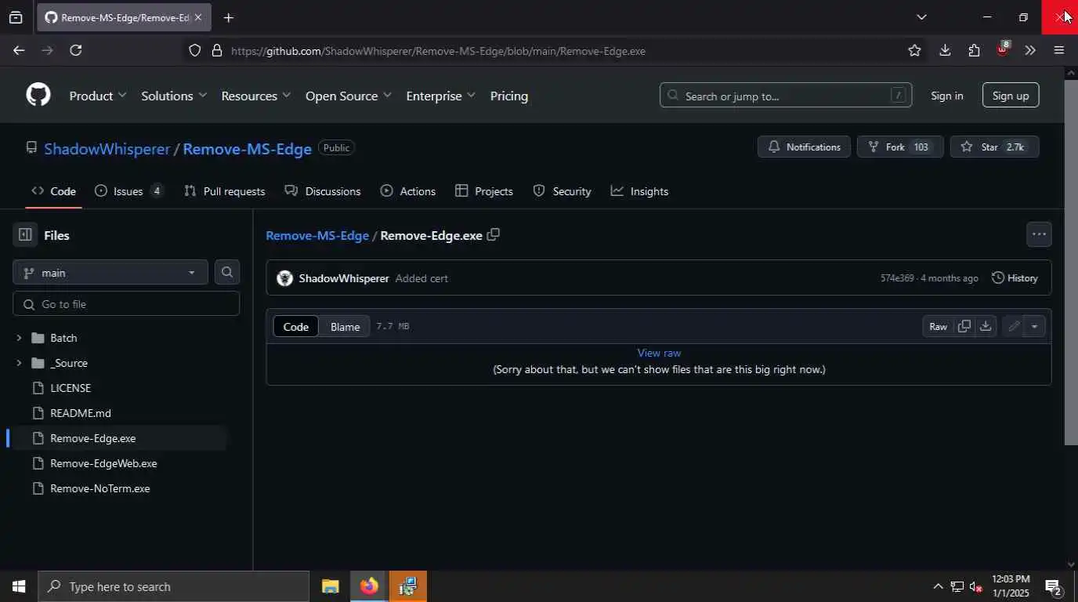This screenshot has width=1078, height=602.
Task: Open the Actions tab
Action: point(408,191)
